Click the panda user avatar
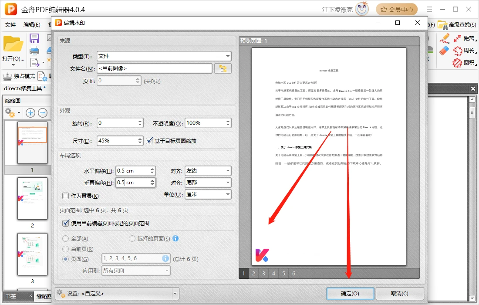This screenshot has width=479, height=305. click(362, 9)
